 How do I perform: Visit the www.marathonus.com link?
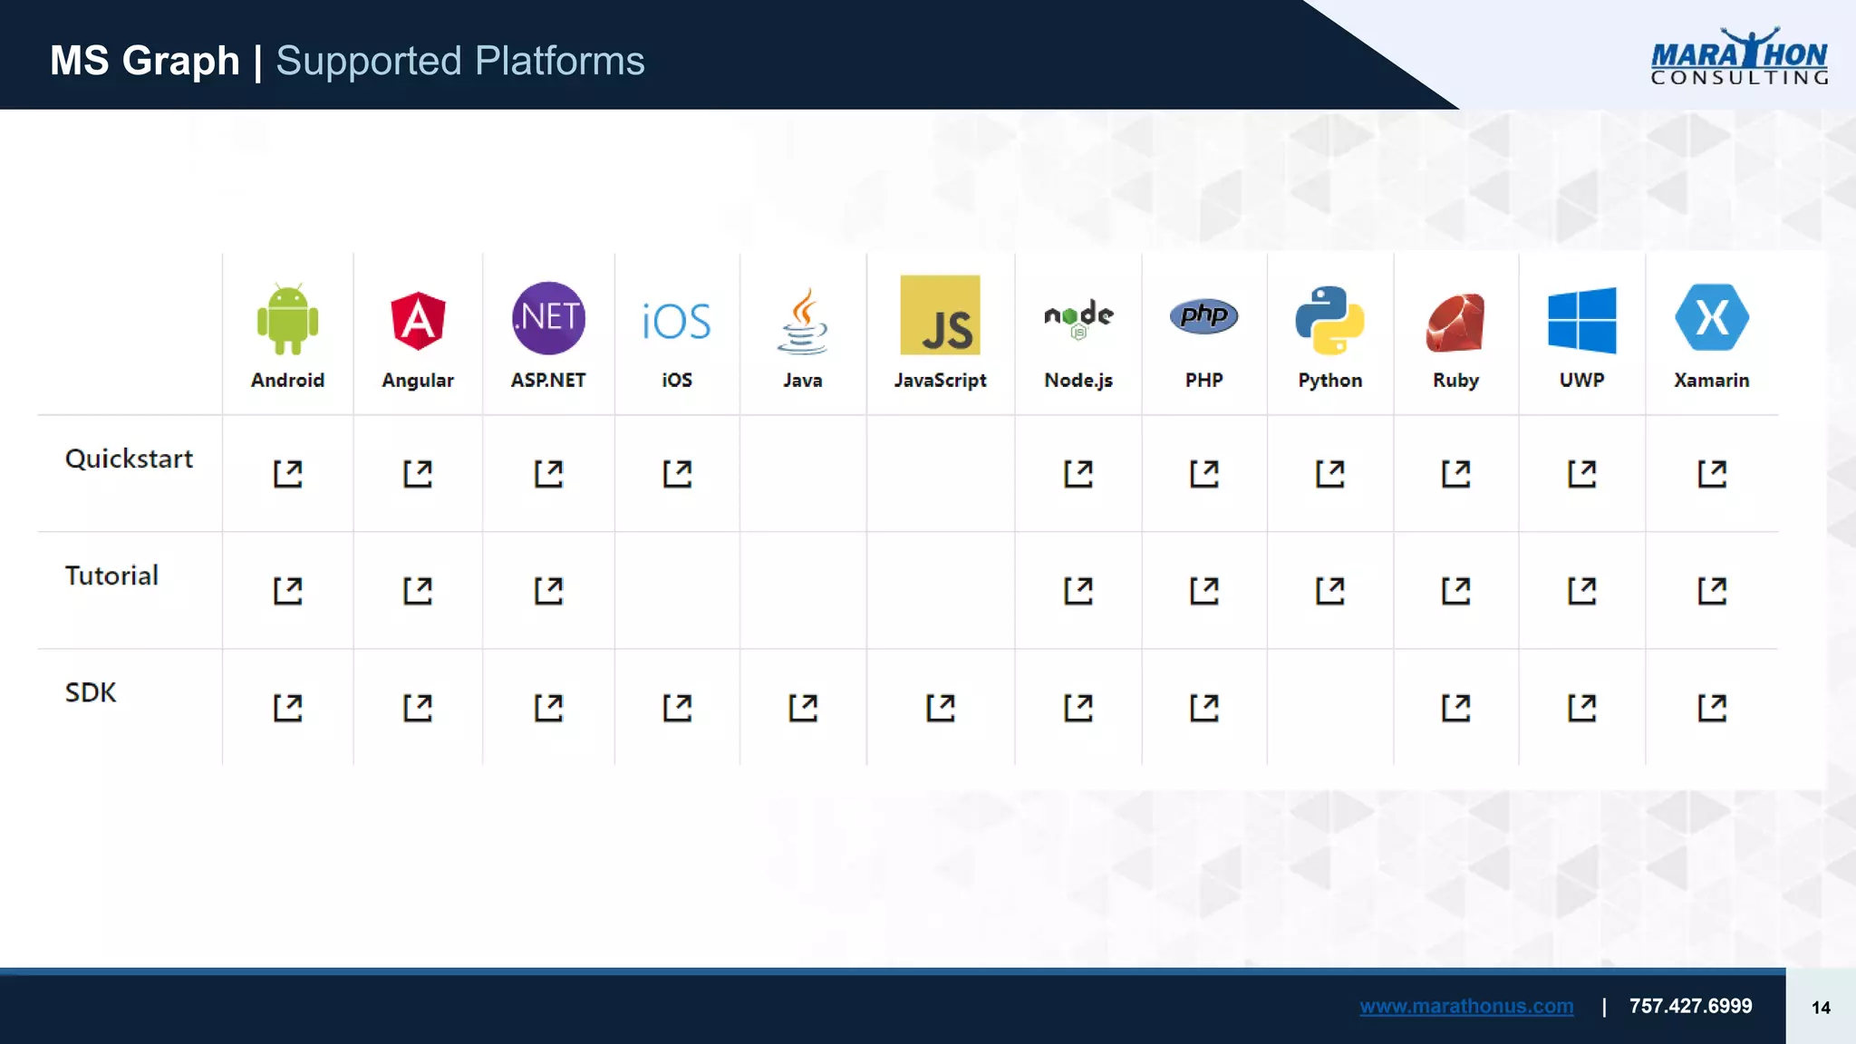coord(1466,1006)
